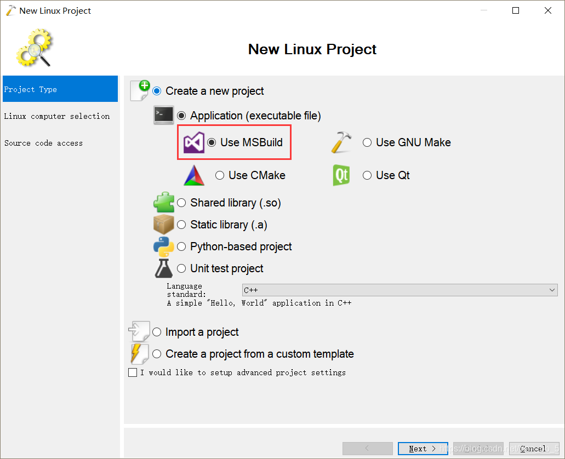The height and width of the screenshot is (459, 565).
Task: Click the New Linux Project heading
Action: 312,49
